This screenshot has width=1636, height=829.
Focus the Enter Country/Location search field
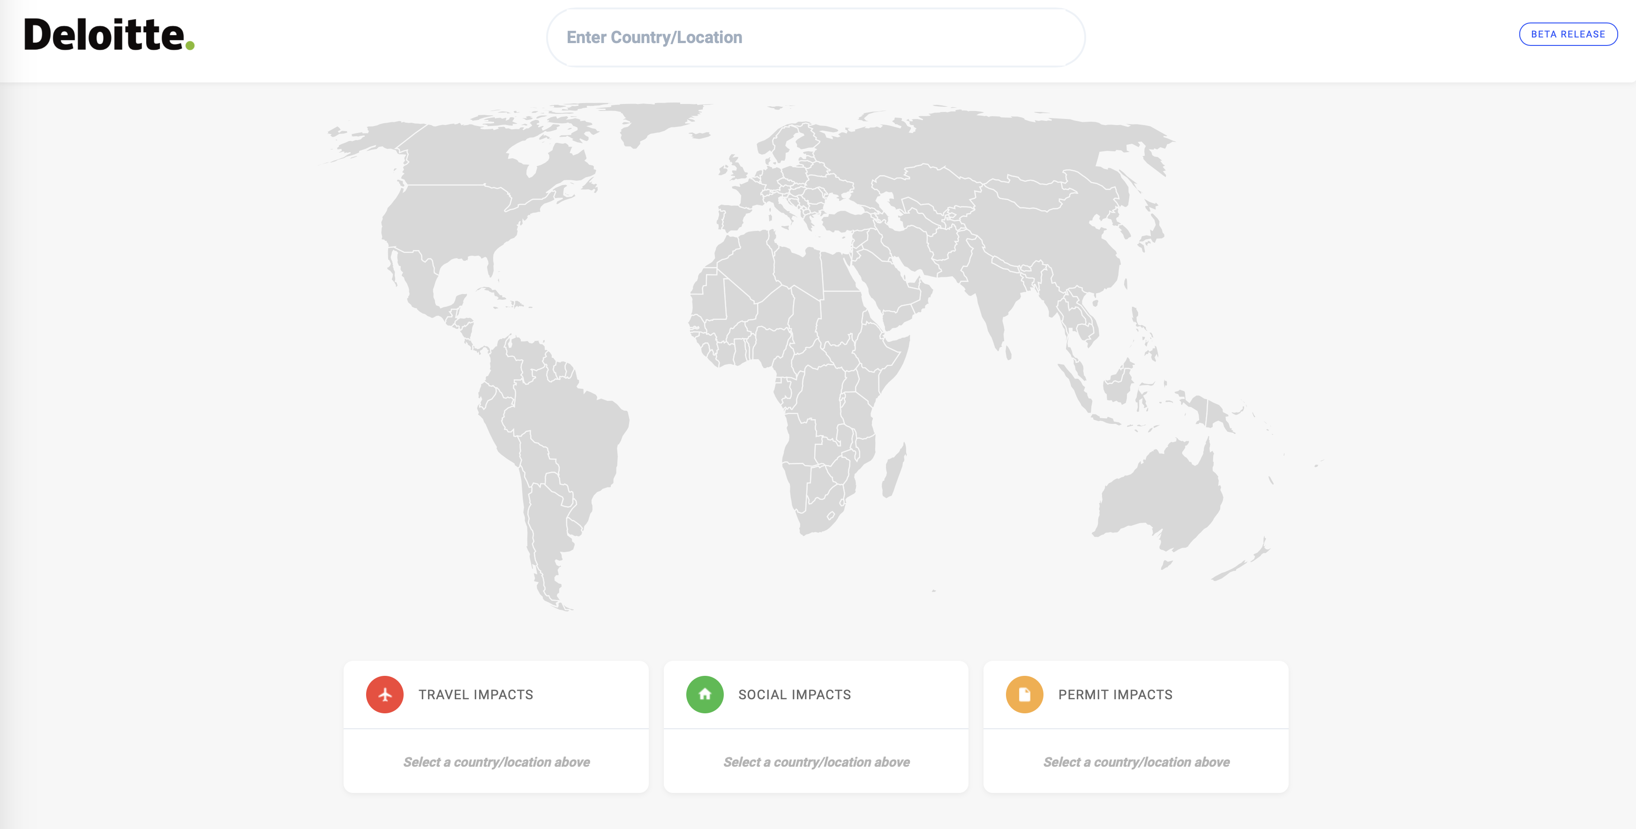(x=815, y=37)
